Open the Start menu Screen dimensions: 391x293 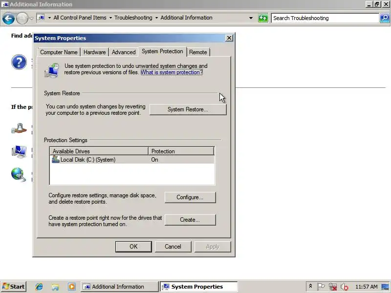pyautogui.click(x=14, y=287)
